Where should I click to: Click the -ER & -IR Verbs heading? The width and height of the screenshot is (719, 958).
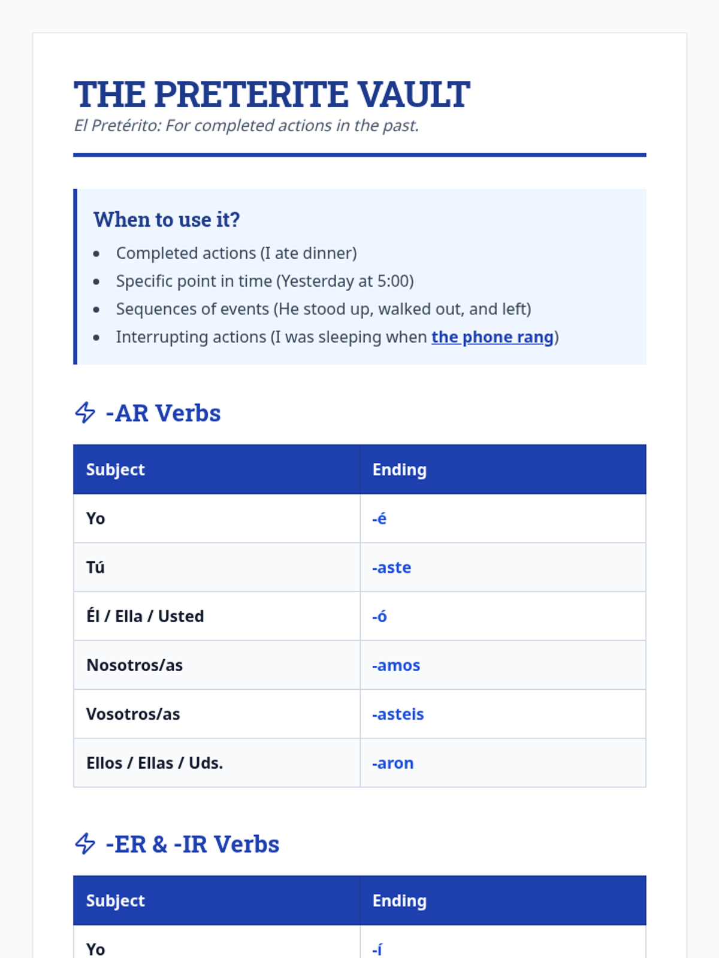coord(192,844)
